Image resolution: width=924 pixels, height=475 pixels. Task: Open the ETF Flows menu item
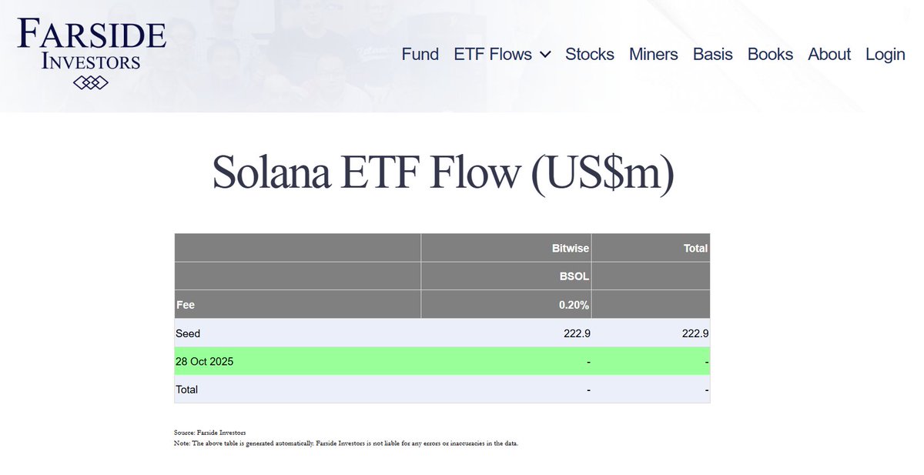pyautogui.click(x=493, y=55)
